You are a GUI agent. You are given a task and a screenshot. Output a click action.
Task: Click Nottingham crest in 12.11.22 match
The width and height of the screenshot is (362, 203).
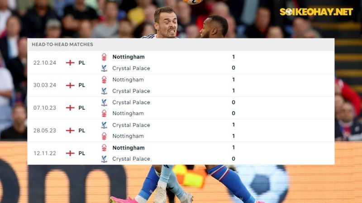point(104,148)
